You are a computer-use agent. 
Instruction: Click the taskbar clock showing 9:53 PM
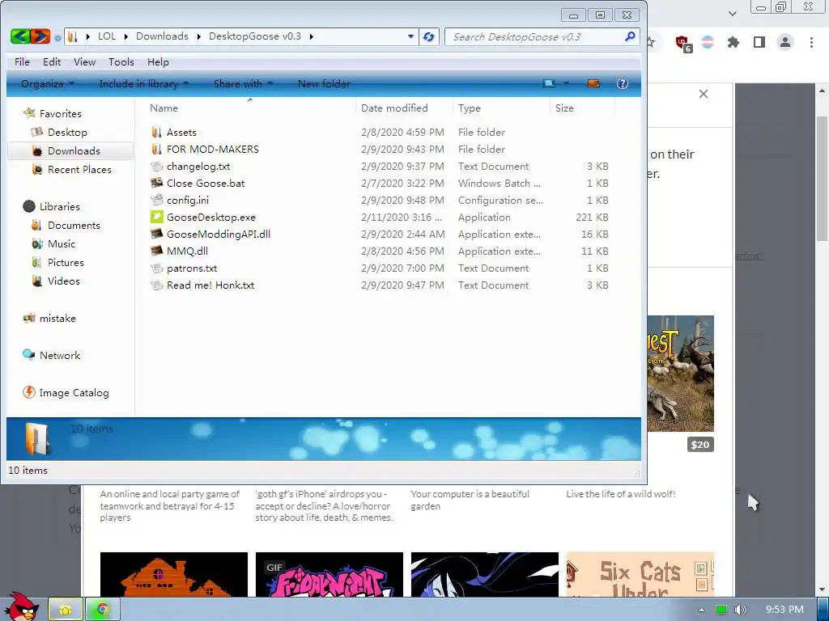click(x=784, y=610)
